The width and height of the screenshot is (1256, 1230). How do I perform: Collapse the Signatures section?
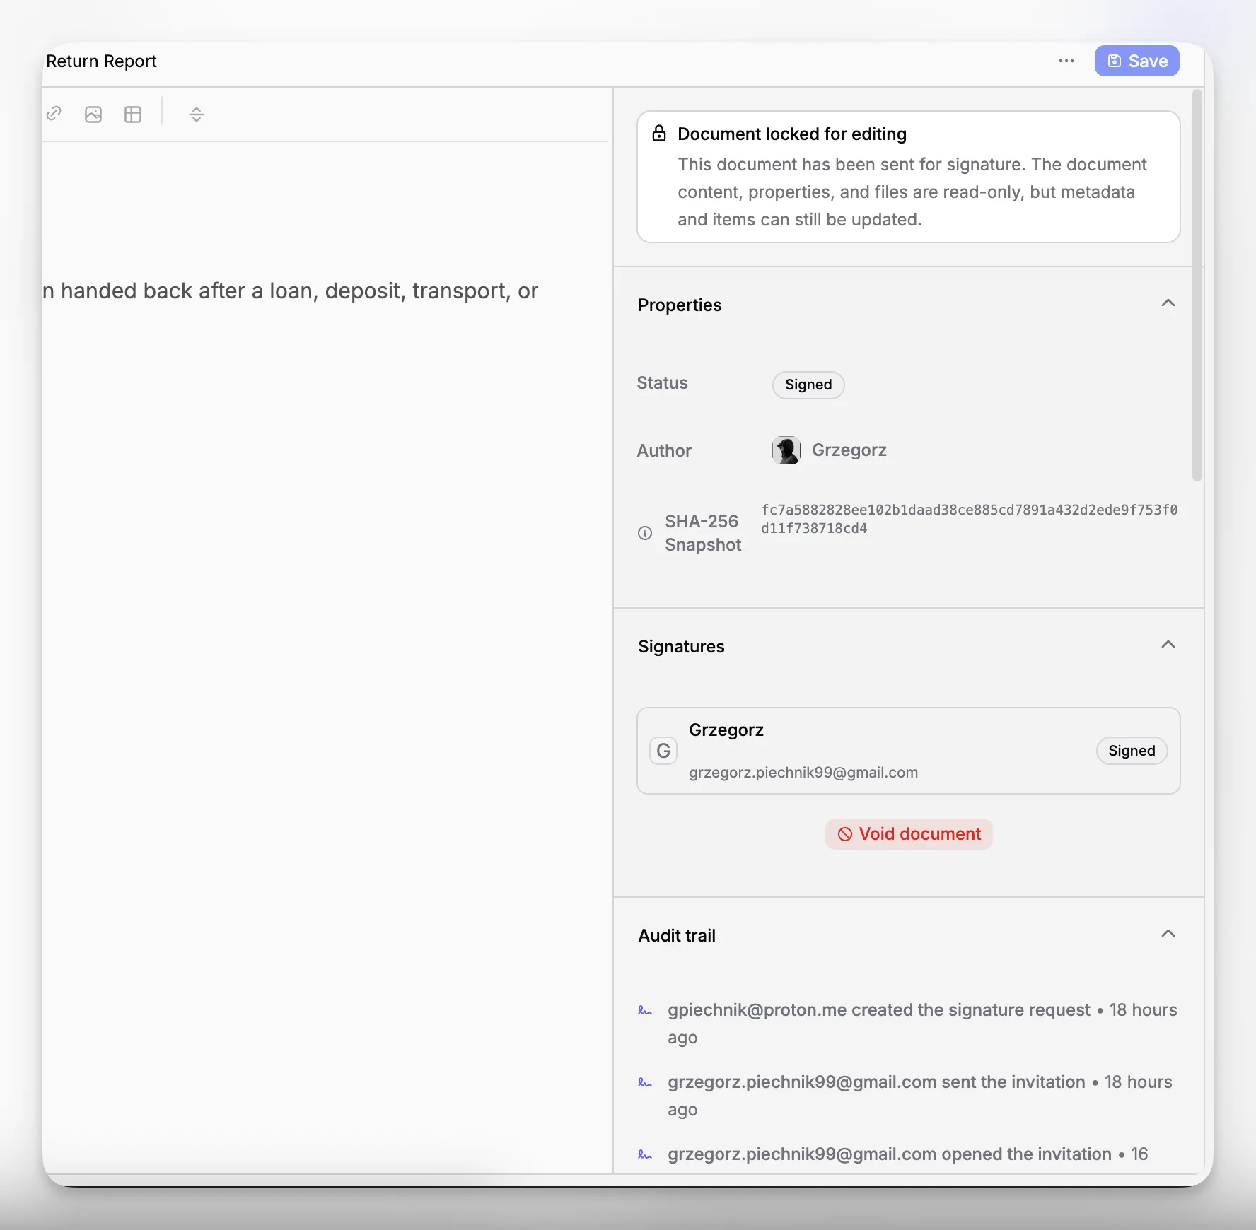[1168, 645]
